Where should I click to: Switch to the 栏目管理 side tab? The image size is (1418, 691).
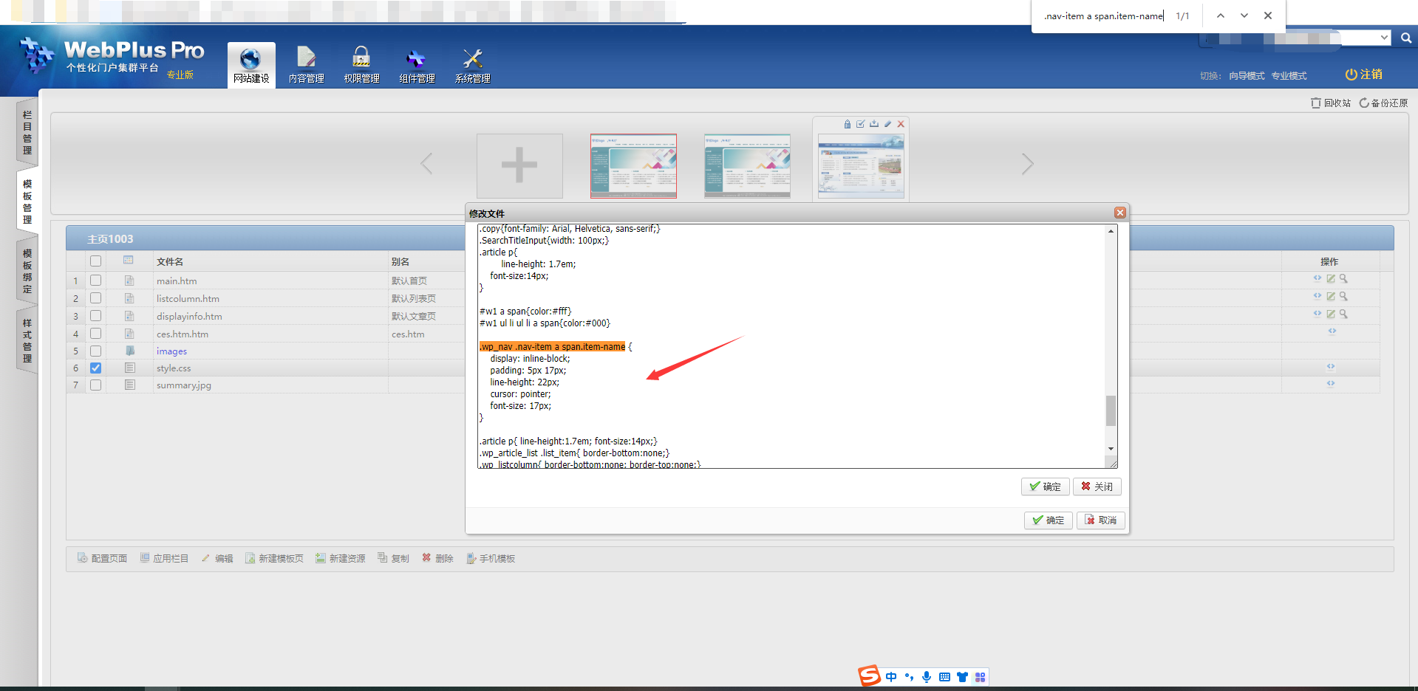point(27,133)
